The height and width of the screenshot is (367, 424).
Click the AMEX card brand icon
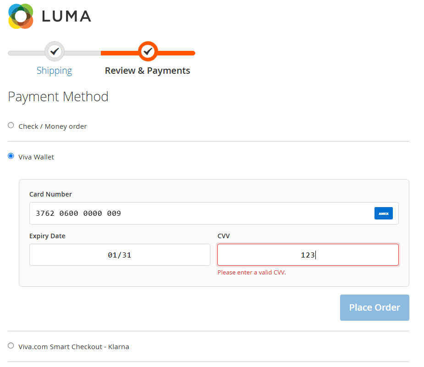384,214
